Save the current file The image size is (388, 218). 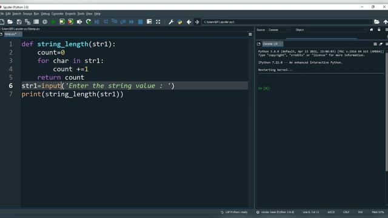click(19, 22)
